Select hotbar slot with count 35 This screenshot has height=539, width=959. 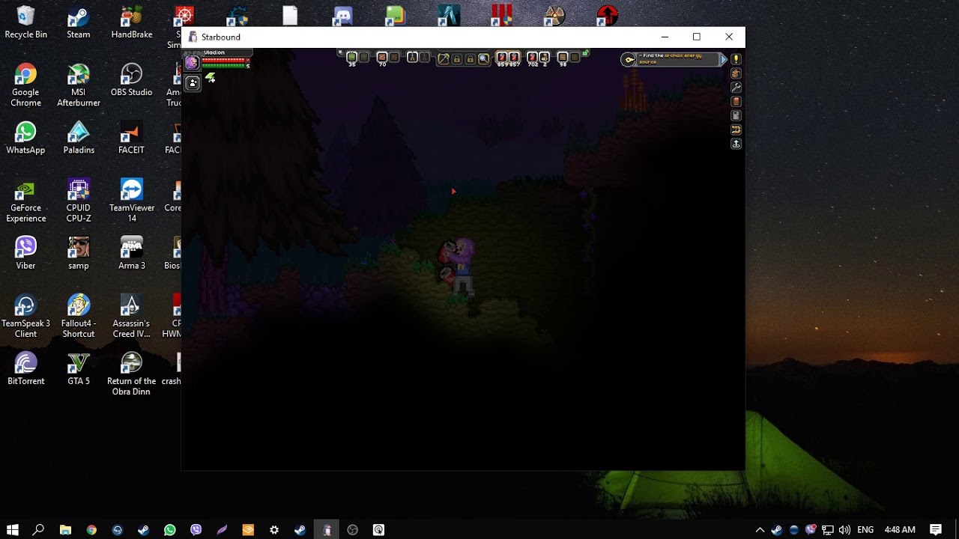pyautogui.click(x=352, y=58)
